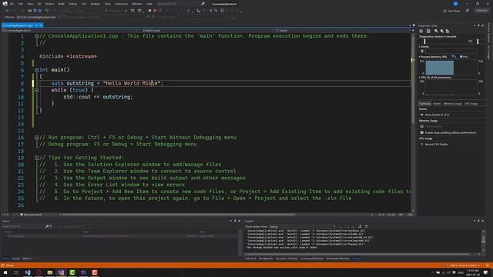The width and height of the screenshot is (493, 277).
Task: Collapse the comment block at line 16
Action: click(x=36, y=138)
